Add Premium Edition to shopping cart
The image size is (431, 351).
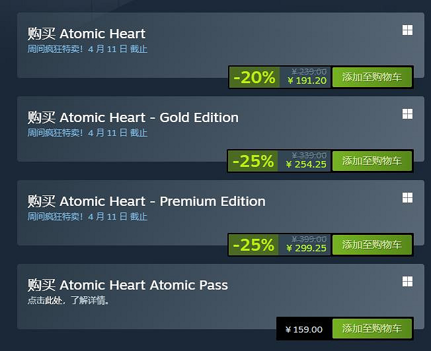pos(372,244)
